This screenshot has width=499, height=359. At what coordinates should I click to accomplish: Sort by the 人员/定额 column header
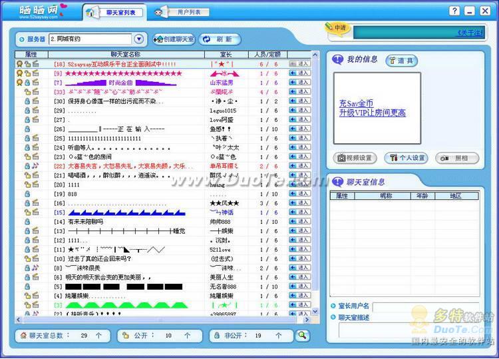(x=267, y=54)
